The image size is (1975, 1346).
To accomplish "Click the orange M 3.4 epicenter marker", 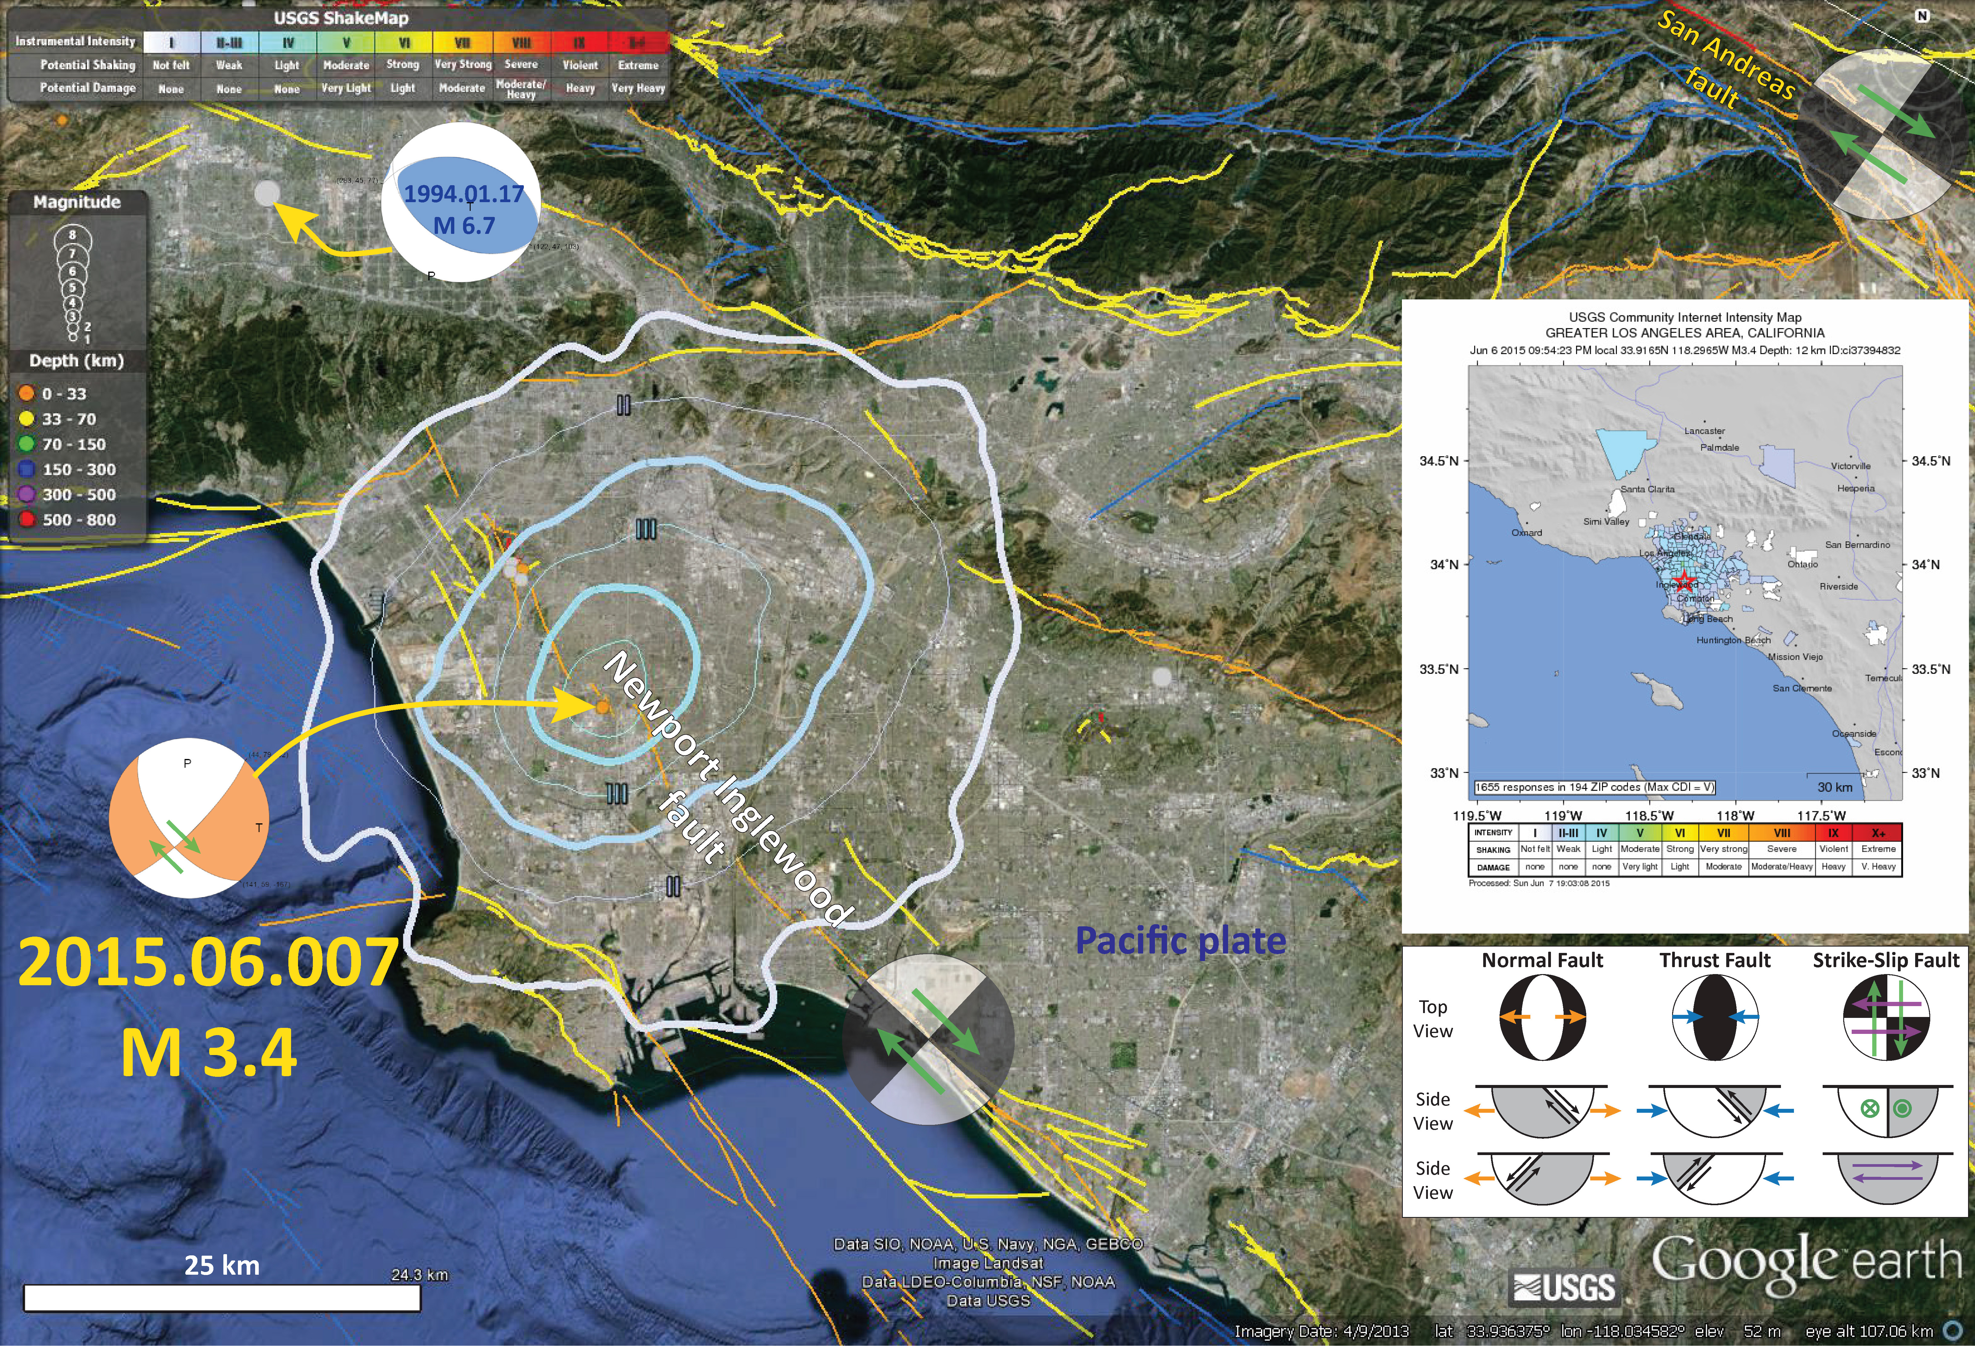I will click(602, 707).
